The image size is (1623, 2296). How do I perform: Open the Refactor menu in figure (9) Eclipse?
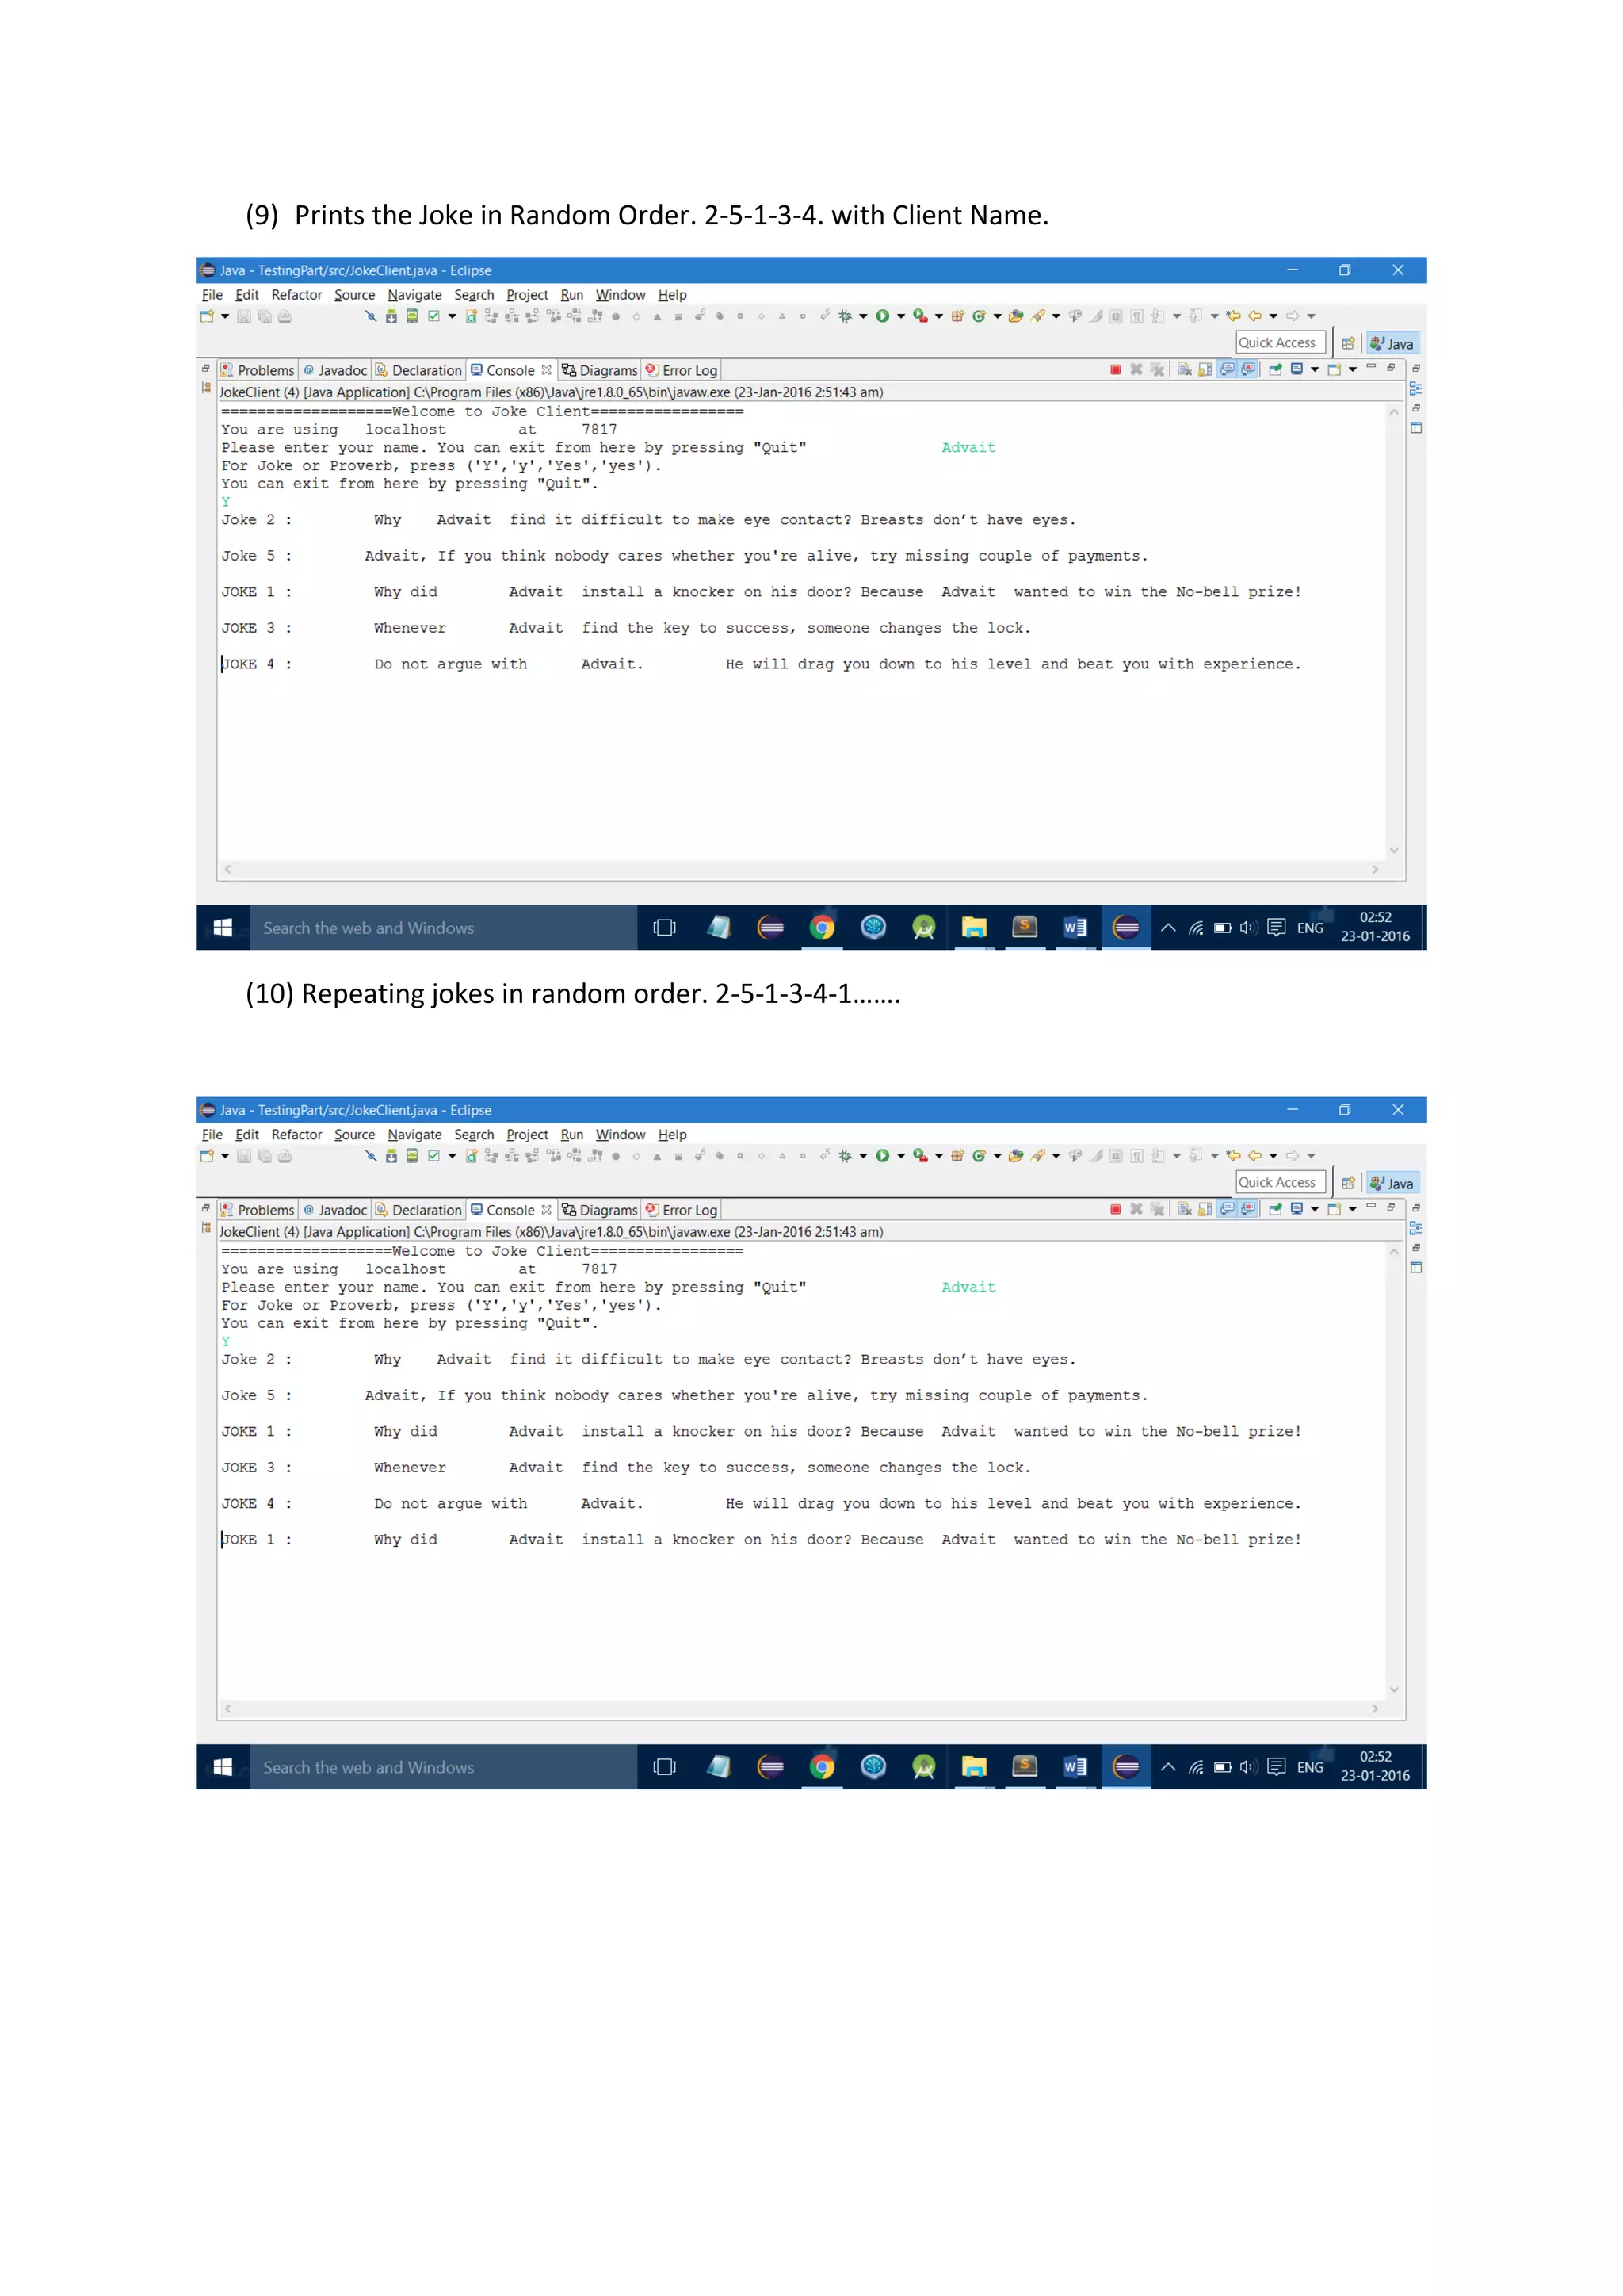(297, 295)
